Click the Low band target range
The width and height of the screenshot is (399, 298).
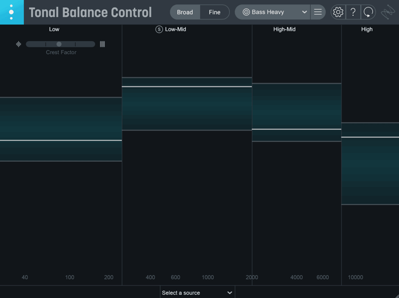(x=61, y=129)
